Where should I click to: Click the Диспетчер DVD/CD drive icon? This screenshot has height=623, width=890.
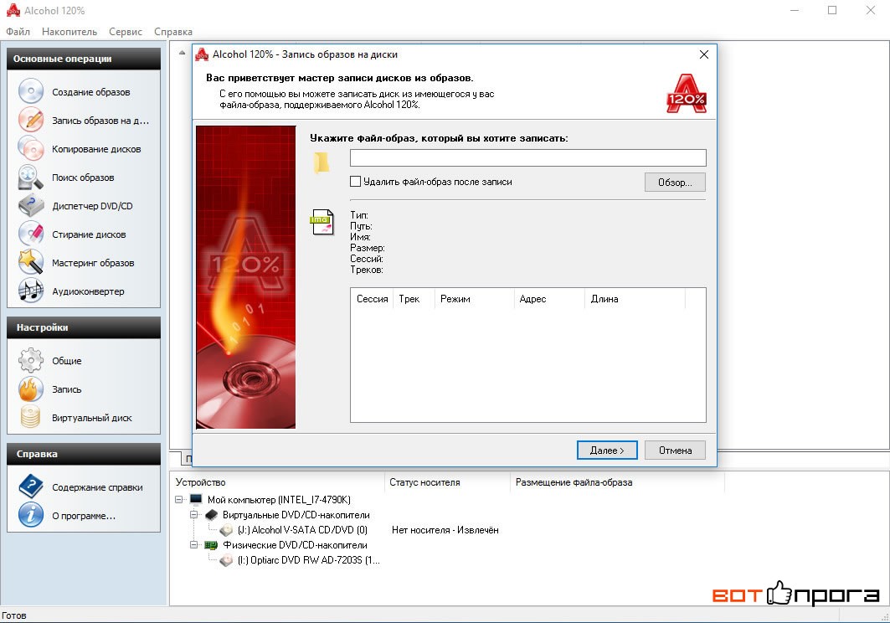point(31,206)
